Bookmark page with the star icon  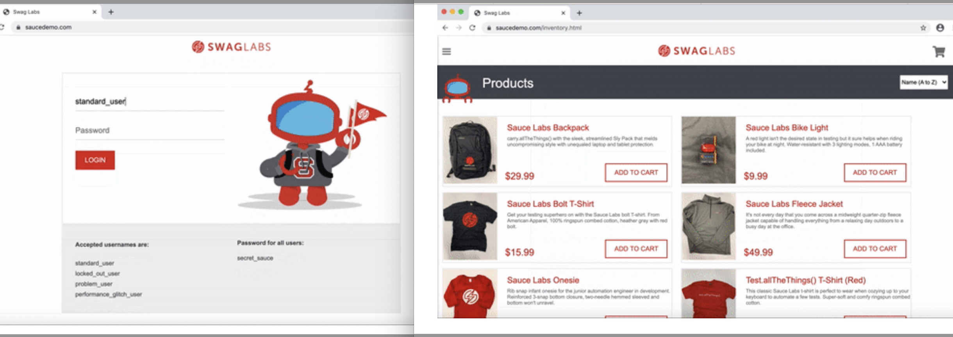923,28
